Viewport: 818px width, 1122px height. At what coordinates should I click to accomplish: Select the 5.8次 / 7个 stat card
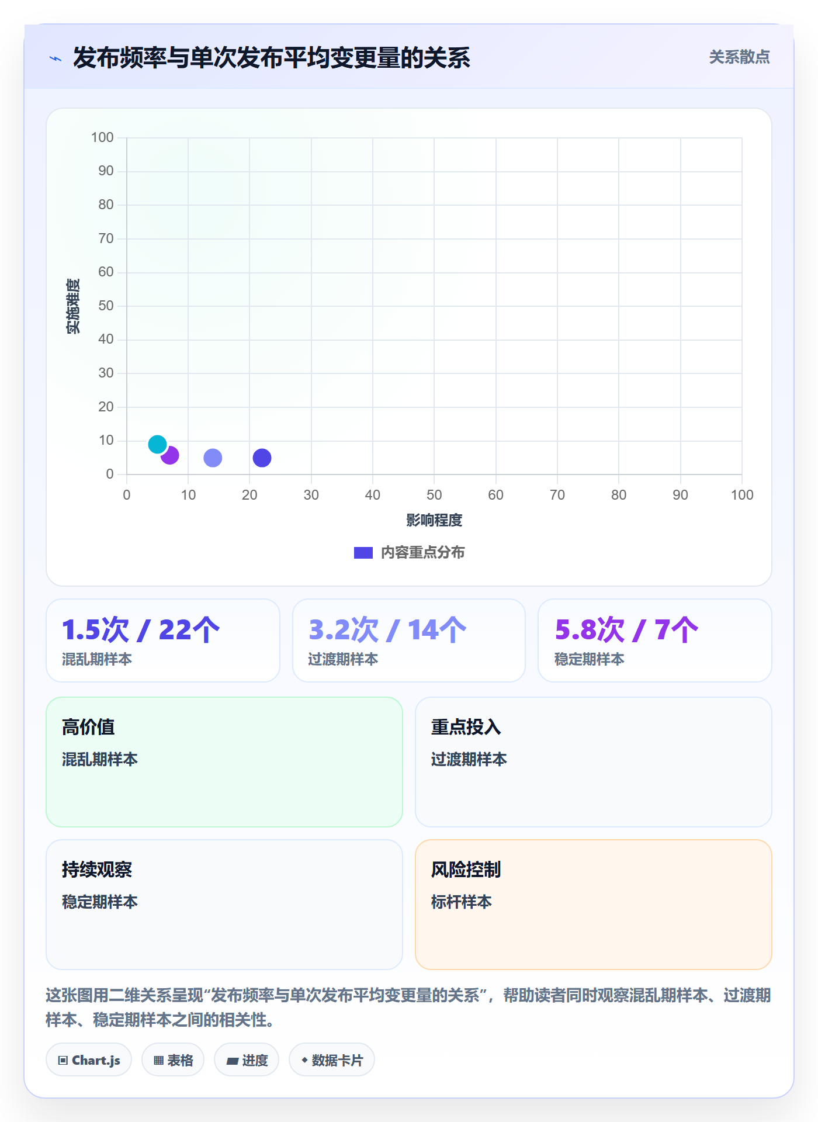coord(655,640)
